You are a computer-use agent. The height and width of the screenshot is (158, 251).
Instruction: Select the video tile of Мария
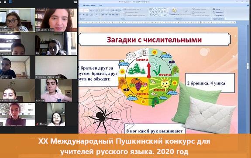56,91
